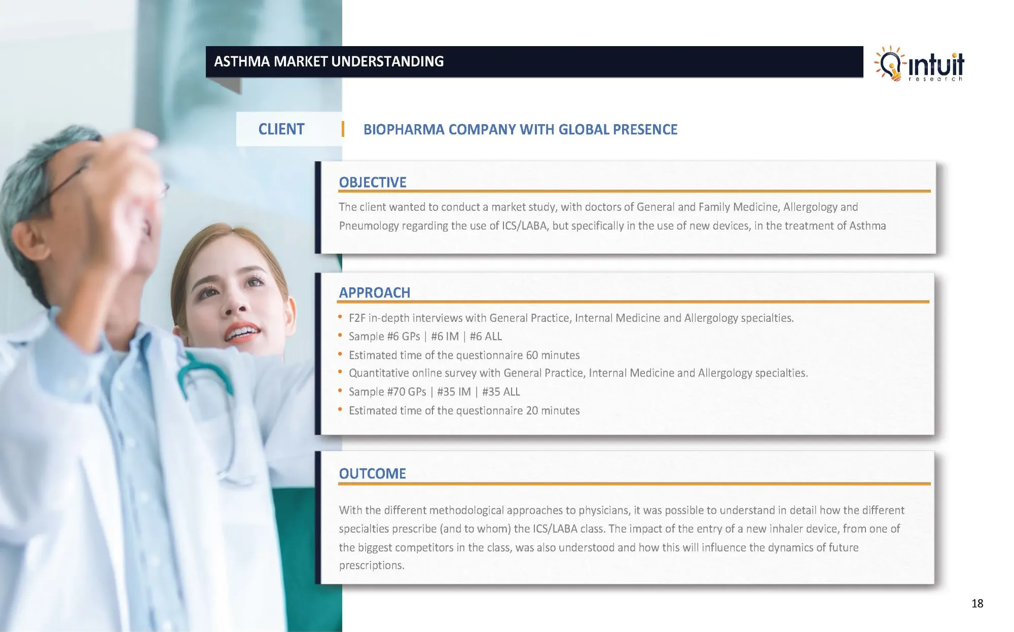Viewport: 1014px width, 632px height.
Task: Click the orange divider beside CLIENT
Action: pyautogui.click(x=343, y=129)
